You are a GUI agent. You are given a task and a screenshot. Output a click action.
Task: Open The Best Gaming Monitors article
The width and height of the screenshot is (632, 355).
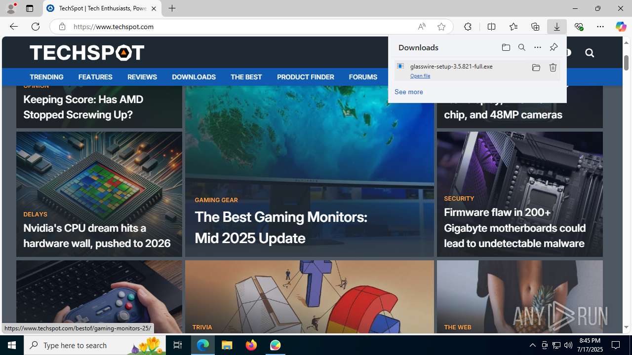280,227
